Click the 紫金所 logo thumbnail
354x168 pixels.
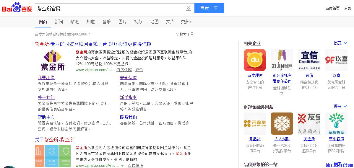tap(53, 60)
